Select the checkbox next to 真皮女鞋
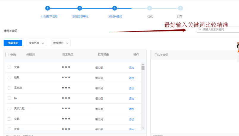The image size is (239, 136). (x=10, y=109)
